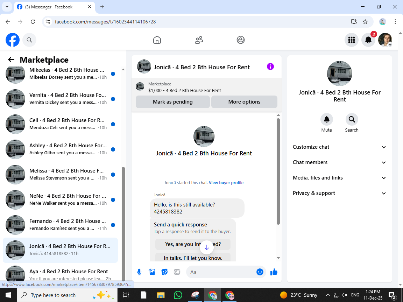
Task: Open File Explorer from the taskbar
Action: point(161,295)
